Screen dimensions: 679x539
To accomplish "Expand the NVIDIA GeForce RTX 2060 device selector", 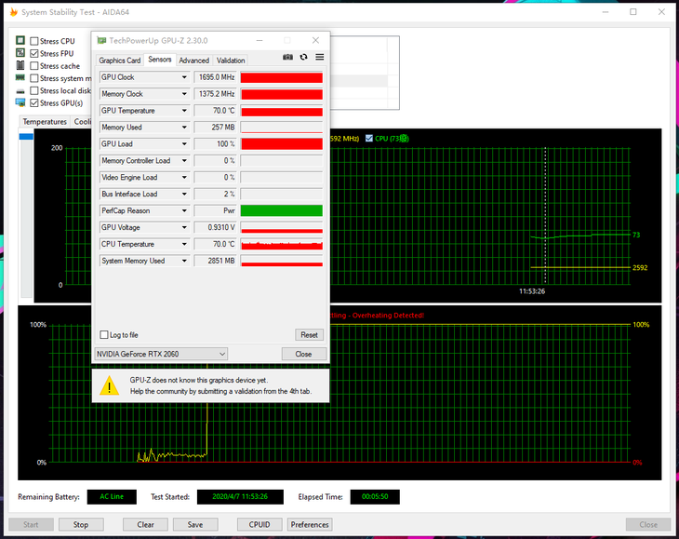I will click(221, 354).
